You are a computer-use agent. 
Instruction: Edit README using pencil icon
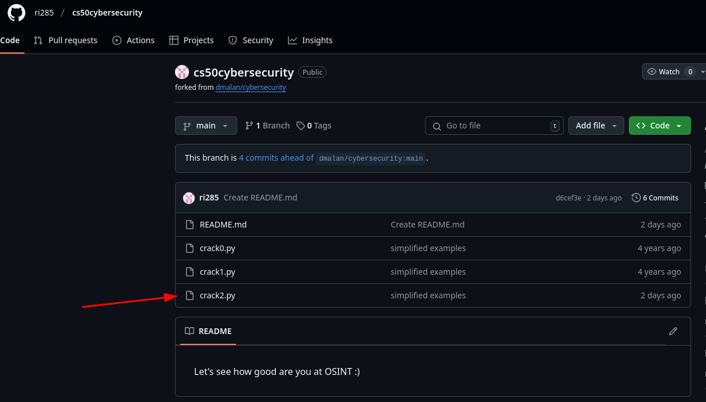click(673, 331)
